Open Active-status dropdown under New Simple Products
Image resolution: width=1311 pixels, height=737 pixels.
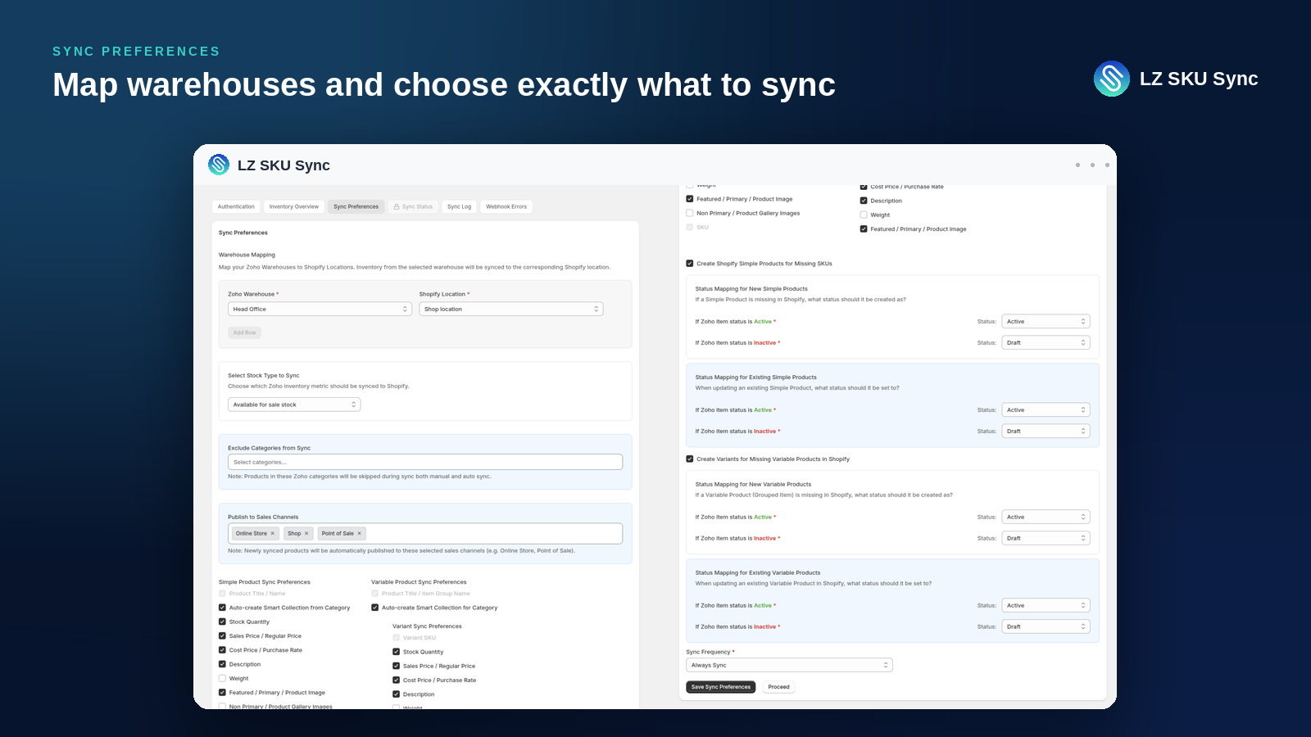pyautogui.click(x=1046, y=322)
